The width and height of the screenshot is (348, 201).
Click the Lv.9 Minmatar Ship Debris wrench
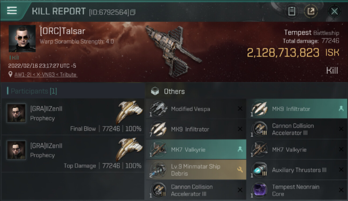point(240,170)
